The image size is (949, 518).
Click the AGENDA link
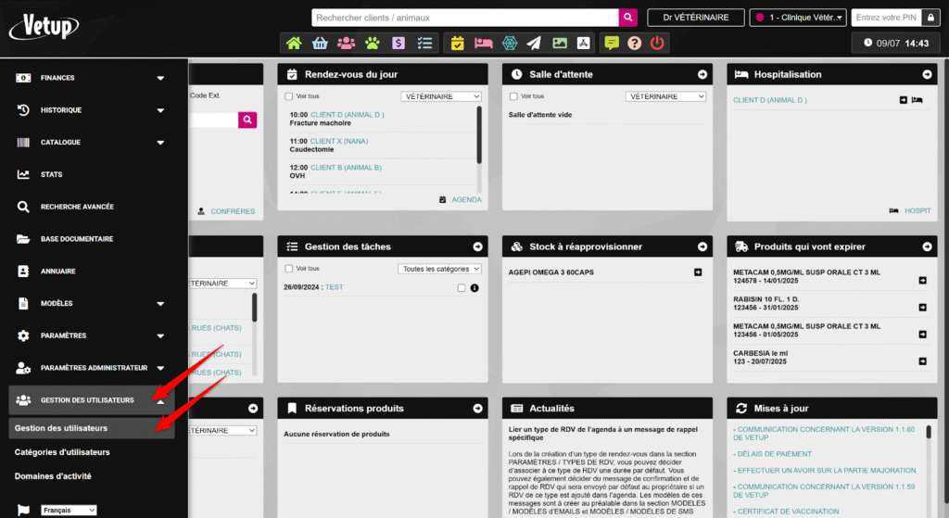click(466, 199)
